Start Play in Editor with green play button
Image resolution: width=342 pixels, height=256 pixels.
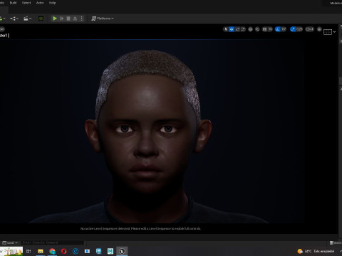pos(55,18)
